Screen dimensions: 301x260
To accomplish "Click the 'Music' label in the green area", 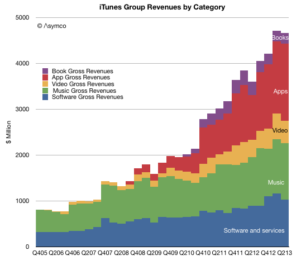I will pos(276,182).
